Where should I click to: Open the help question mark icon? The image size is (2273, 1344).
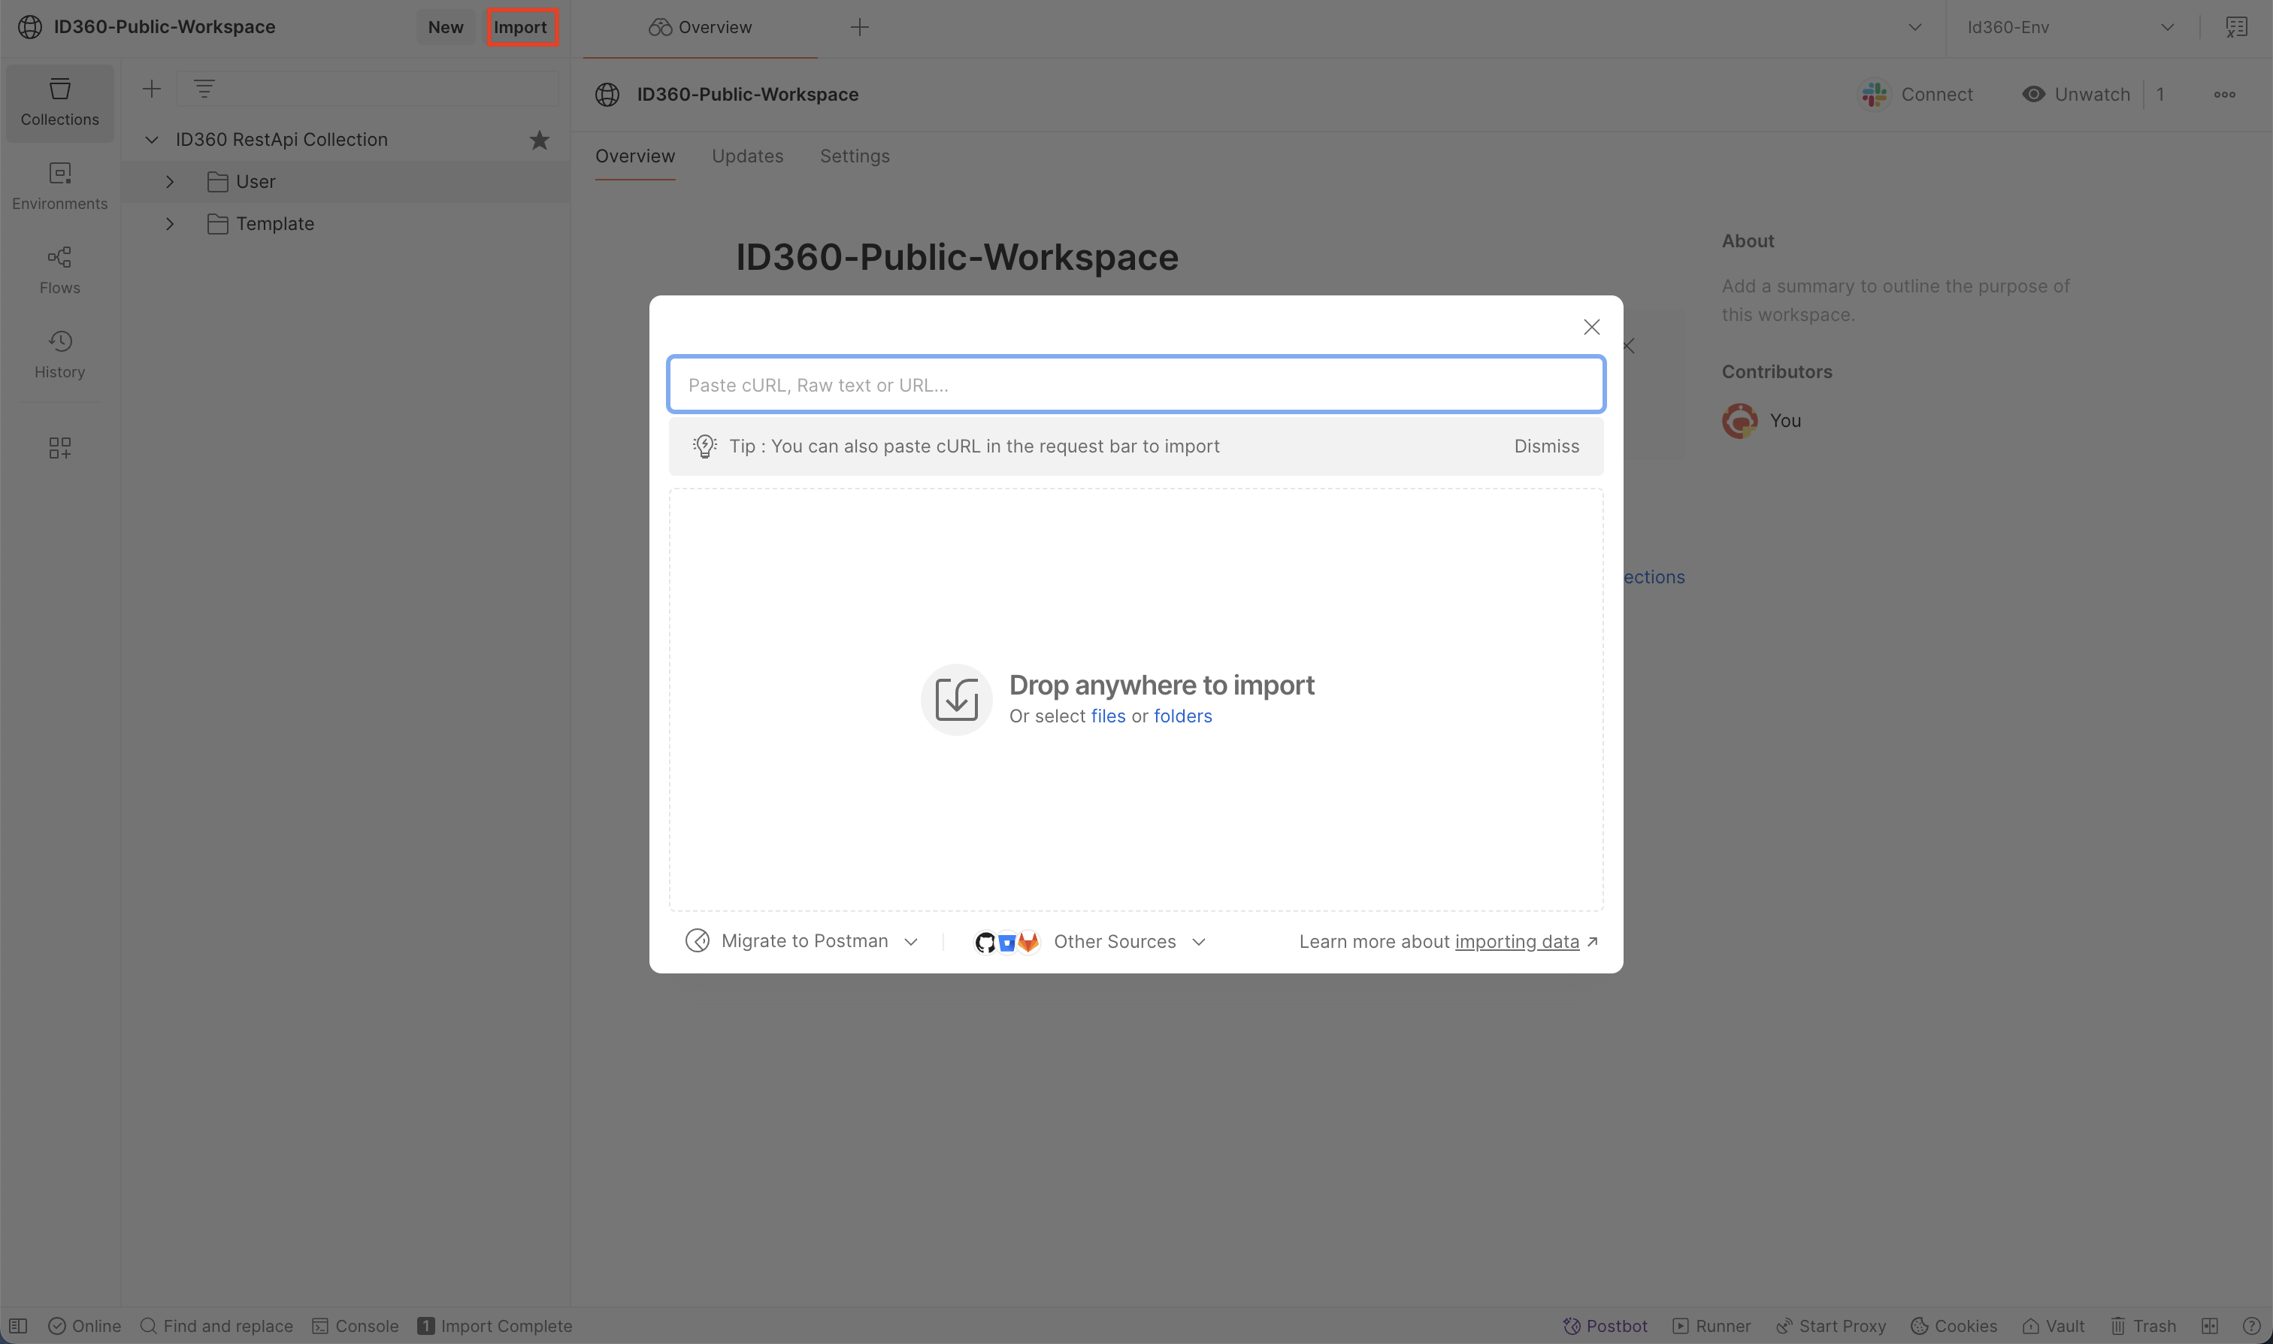2251,1326
